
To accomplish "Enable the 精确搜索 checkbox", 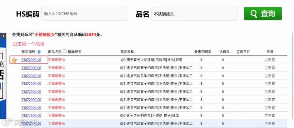I will (65, 51).
